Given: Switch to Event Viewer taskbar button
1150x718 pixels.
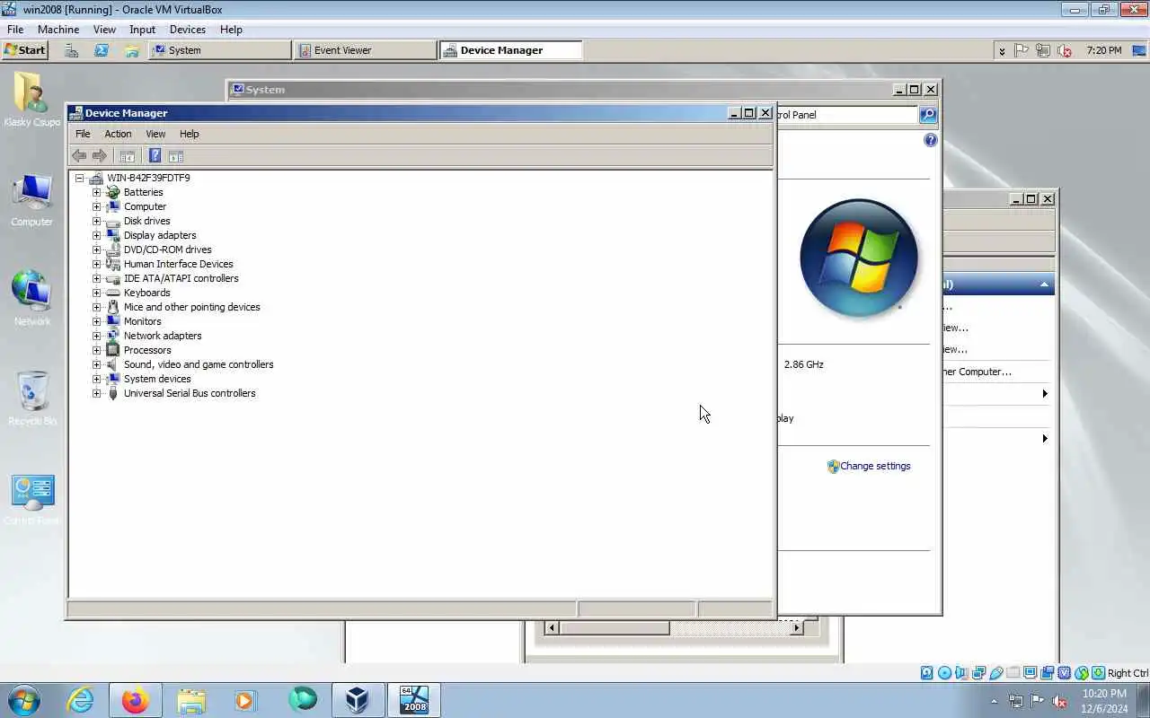Looking at the screenshot, I should click(365, 50).
